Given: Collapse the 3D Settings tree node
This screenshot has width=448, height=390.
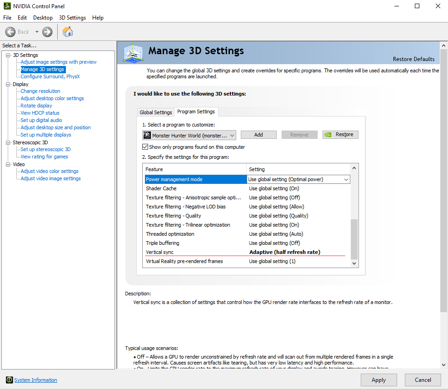Looking at the screenshot, I should click(8, 55).
